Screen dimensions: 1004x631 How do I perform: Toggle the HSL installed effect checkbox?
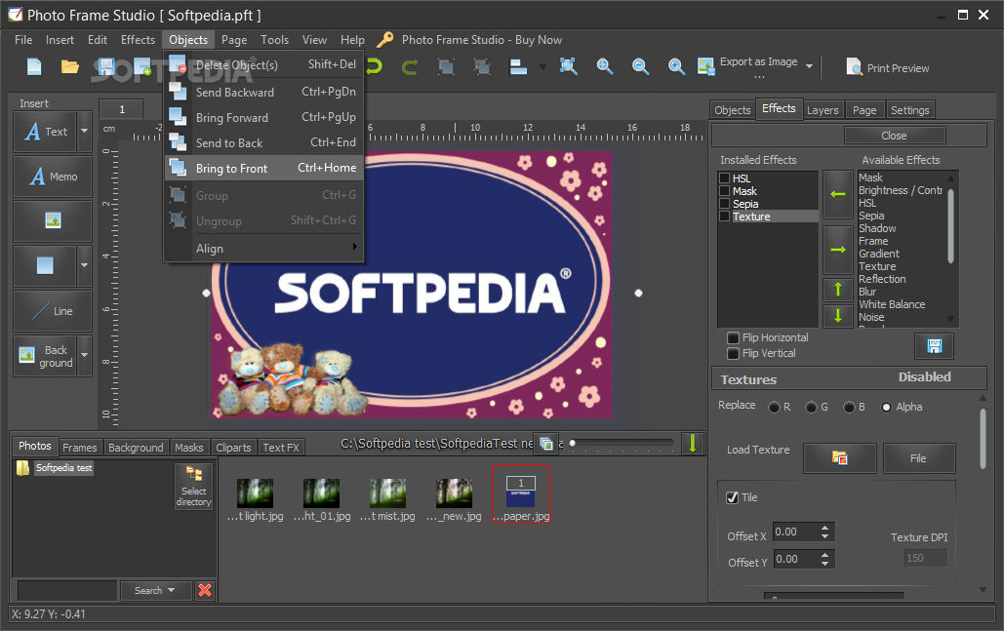[725, 178]
